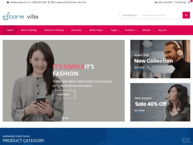Screen dimensions: 193x145
Task: Open the Men's Clothing menu item
Action: (29, 30)
